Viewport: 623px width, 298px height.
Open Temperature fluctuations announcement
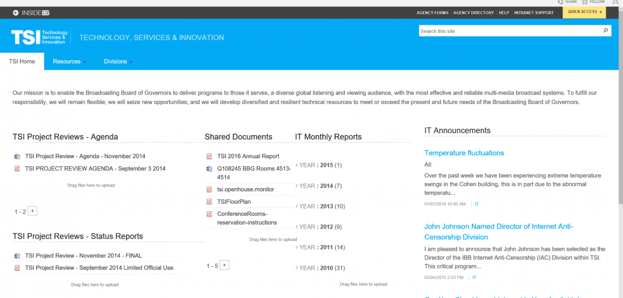[464, 153]
